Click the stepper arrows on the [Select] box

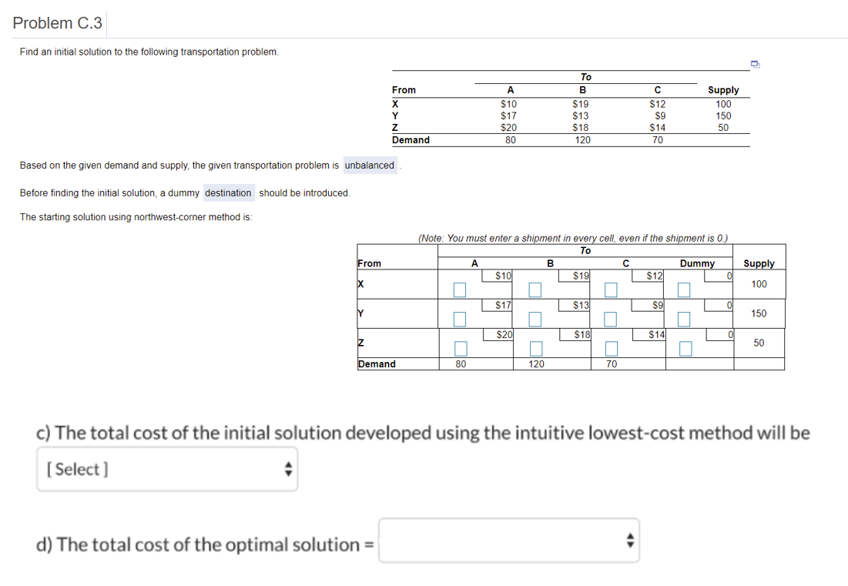[x=289, y=469]
